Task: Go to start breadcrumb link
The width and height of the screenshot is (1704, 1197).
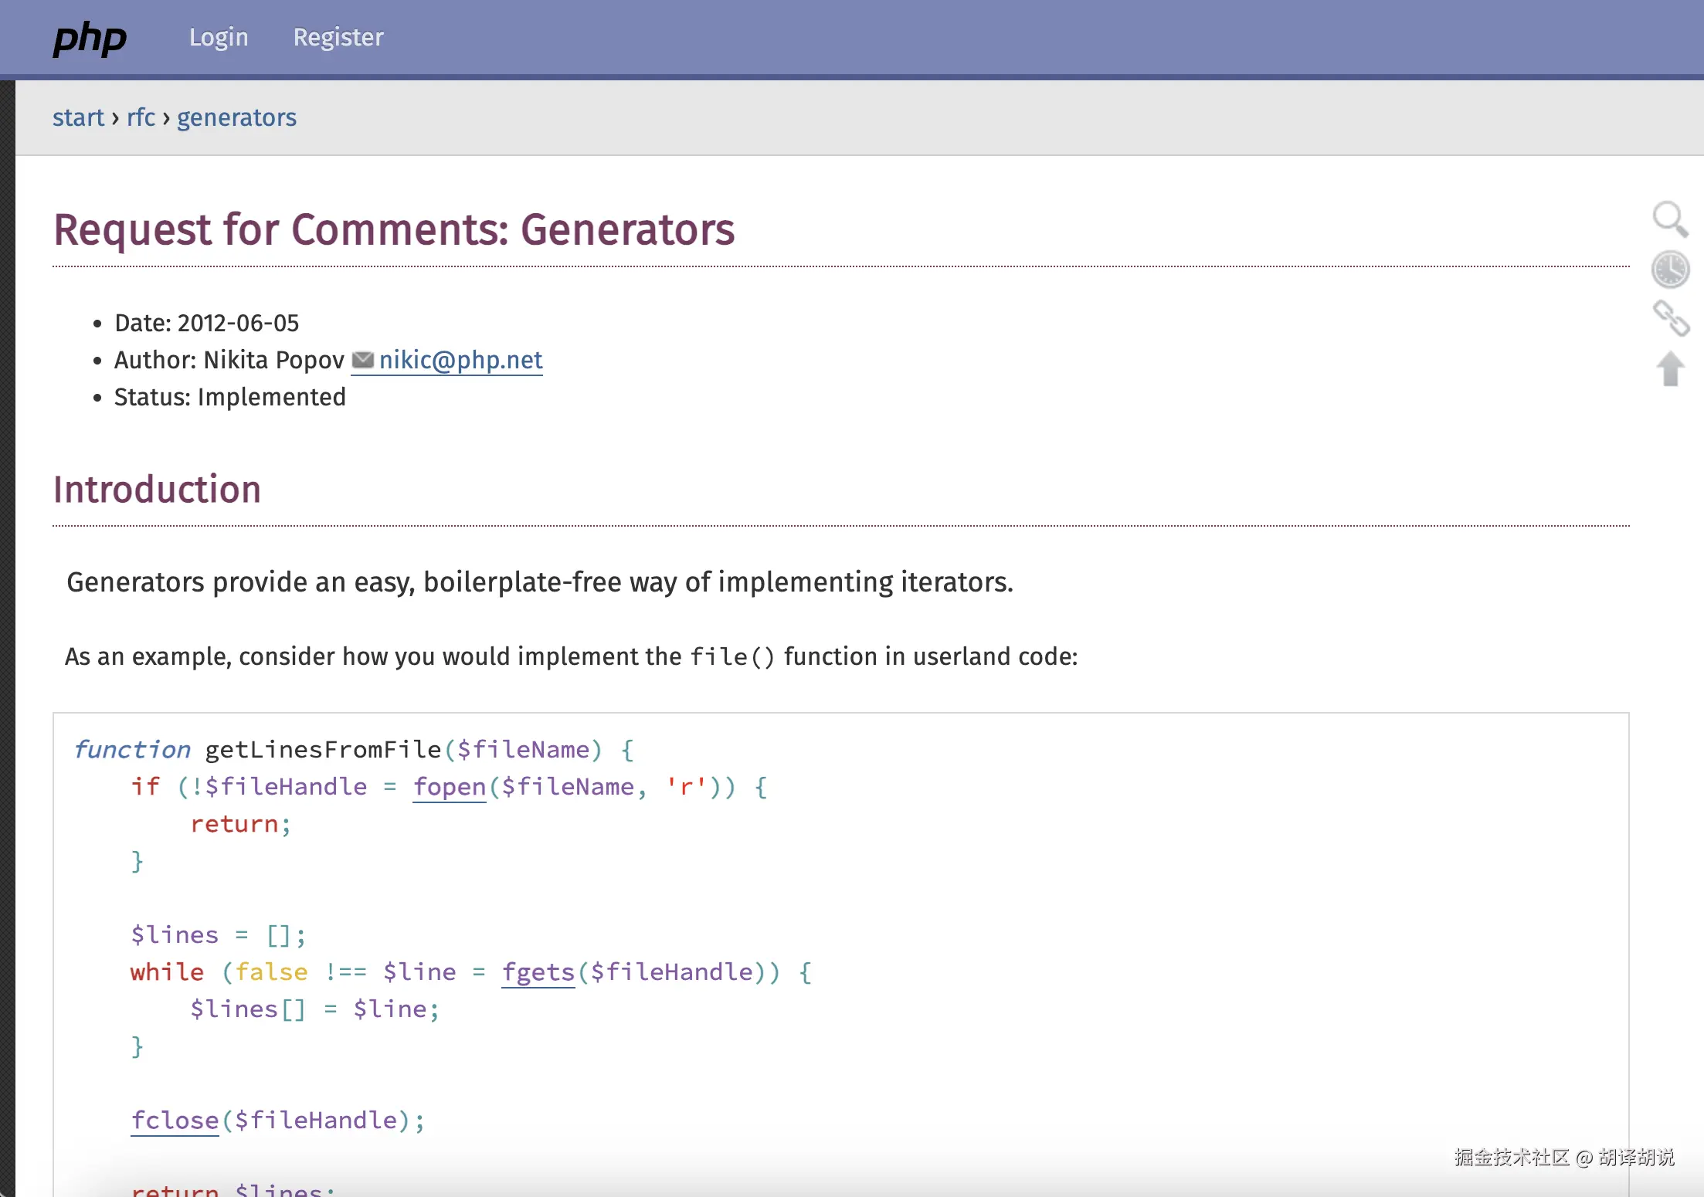Action: coord(78,117)
